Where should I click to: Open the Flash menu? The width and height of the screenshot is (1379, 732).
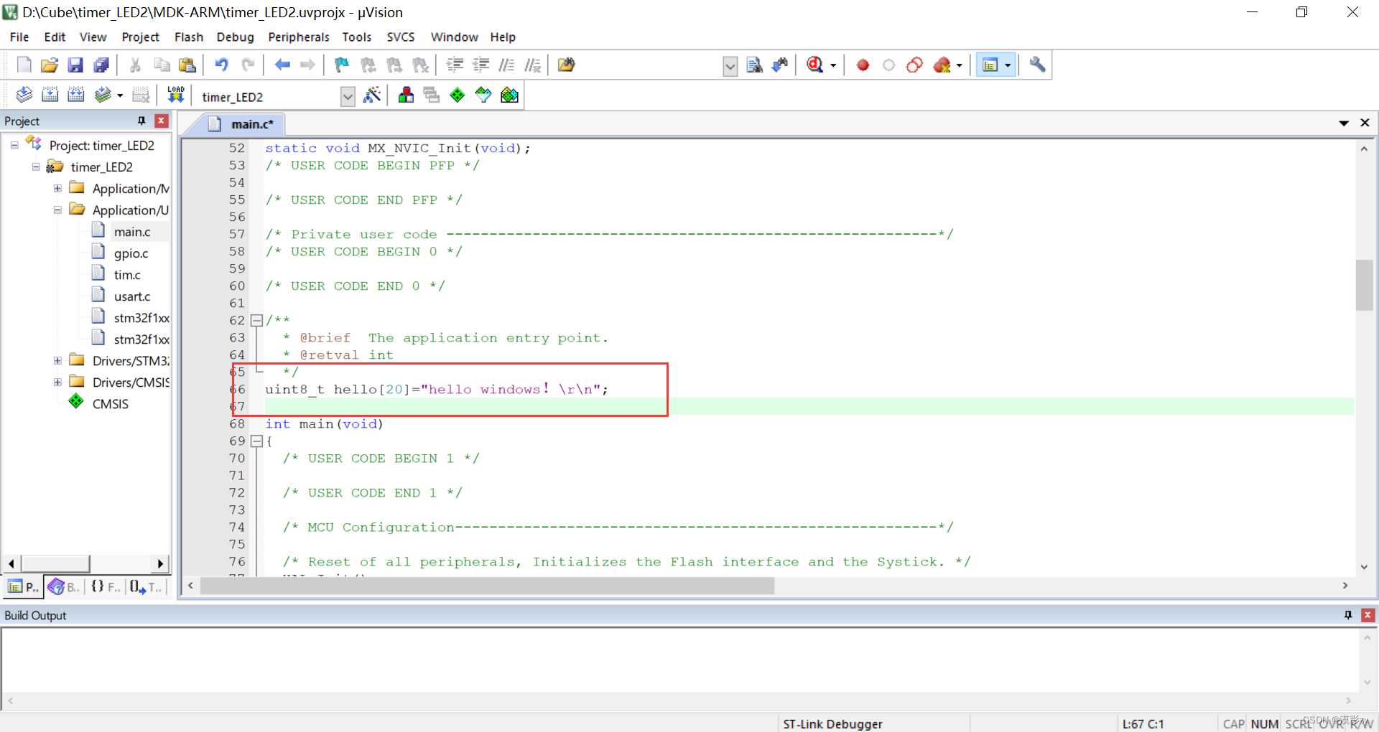pyautogui.click(x=189, y=37)
